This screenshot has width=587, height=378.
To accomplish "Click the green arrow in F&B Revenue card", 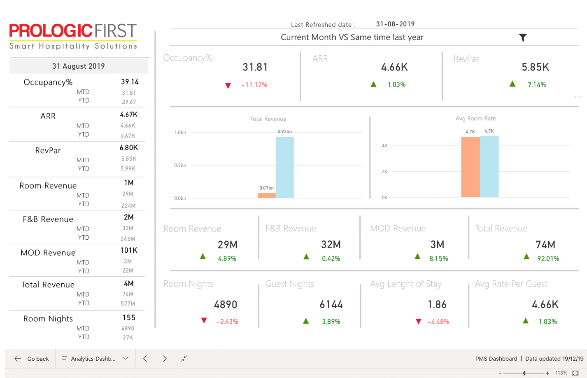I will [306, 257].
